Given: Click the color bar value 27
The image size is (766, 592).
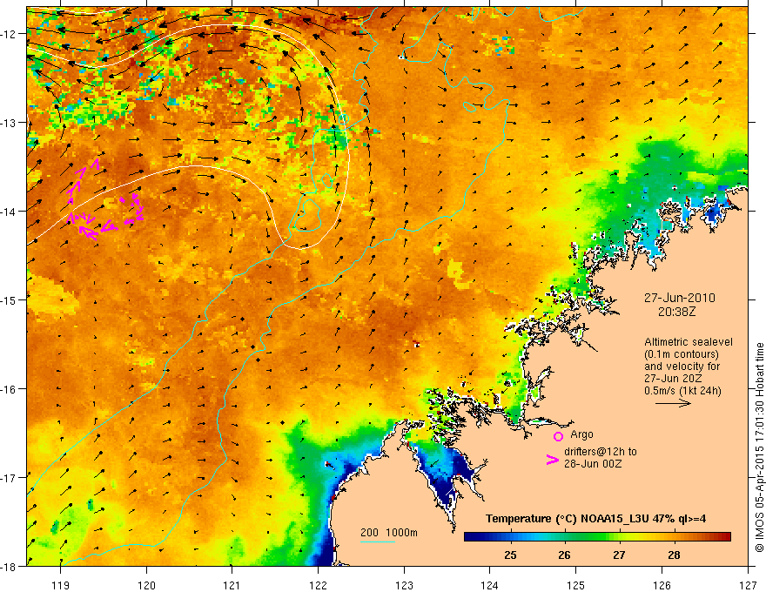Looking at the screenshot, I should tap(619, 555).
